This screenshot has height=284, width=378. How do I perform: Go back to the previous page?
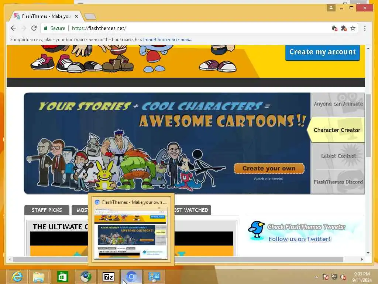13,28
